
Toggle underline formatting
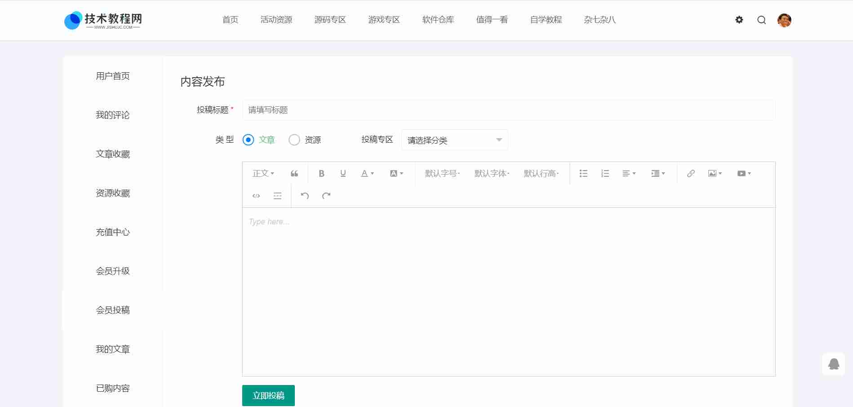(343, 174)
